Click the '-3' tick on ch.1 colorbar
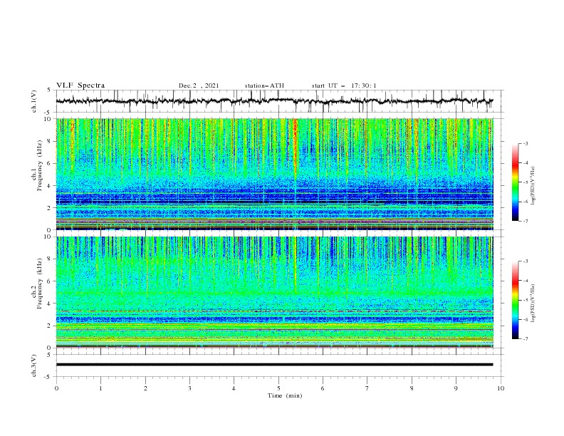The height and width of the screenshot is (436, 564). (x=525, y=143)
